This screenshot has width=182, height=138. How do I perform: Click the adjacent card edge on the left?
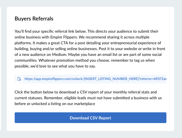point(1,69)
